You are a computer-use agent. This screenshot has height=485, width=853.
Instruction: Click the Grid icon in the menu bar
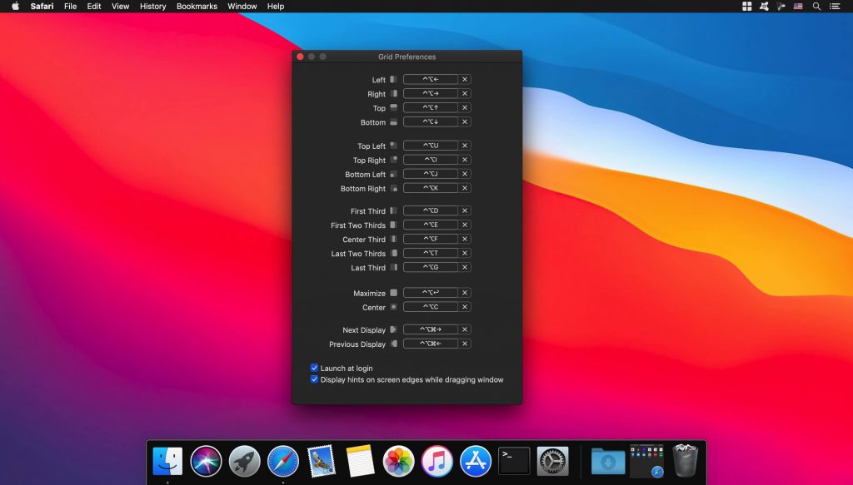click(746, 6)
